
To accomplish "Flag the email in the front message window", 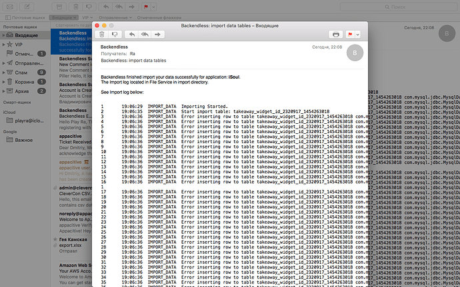I will coord(350,35).
